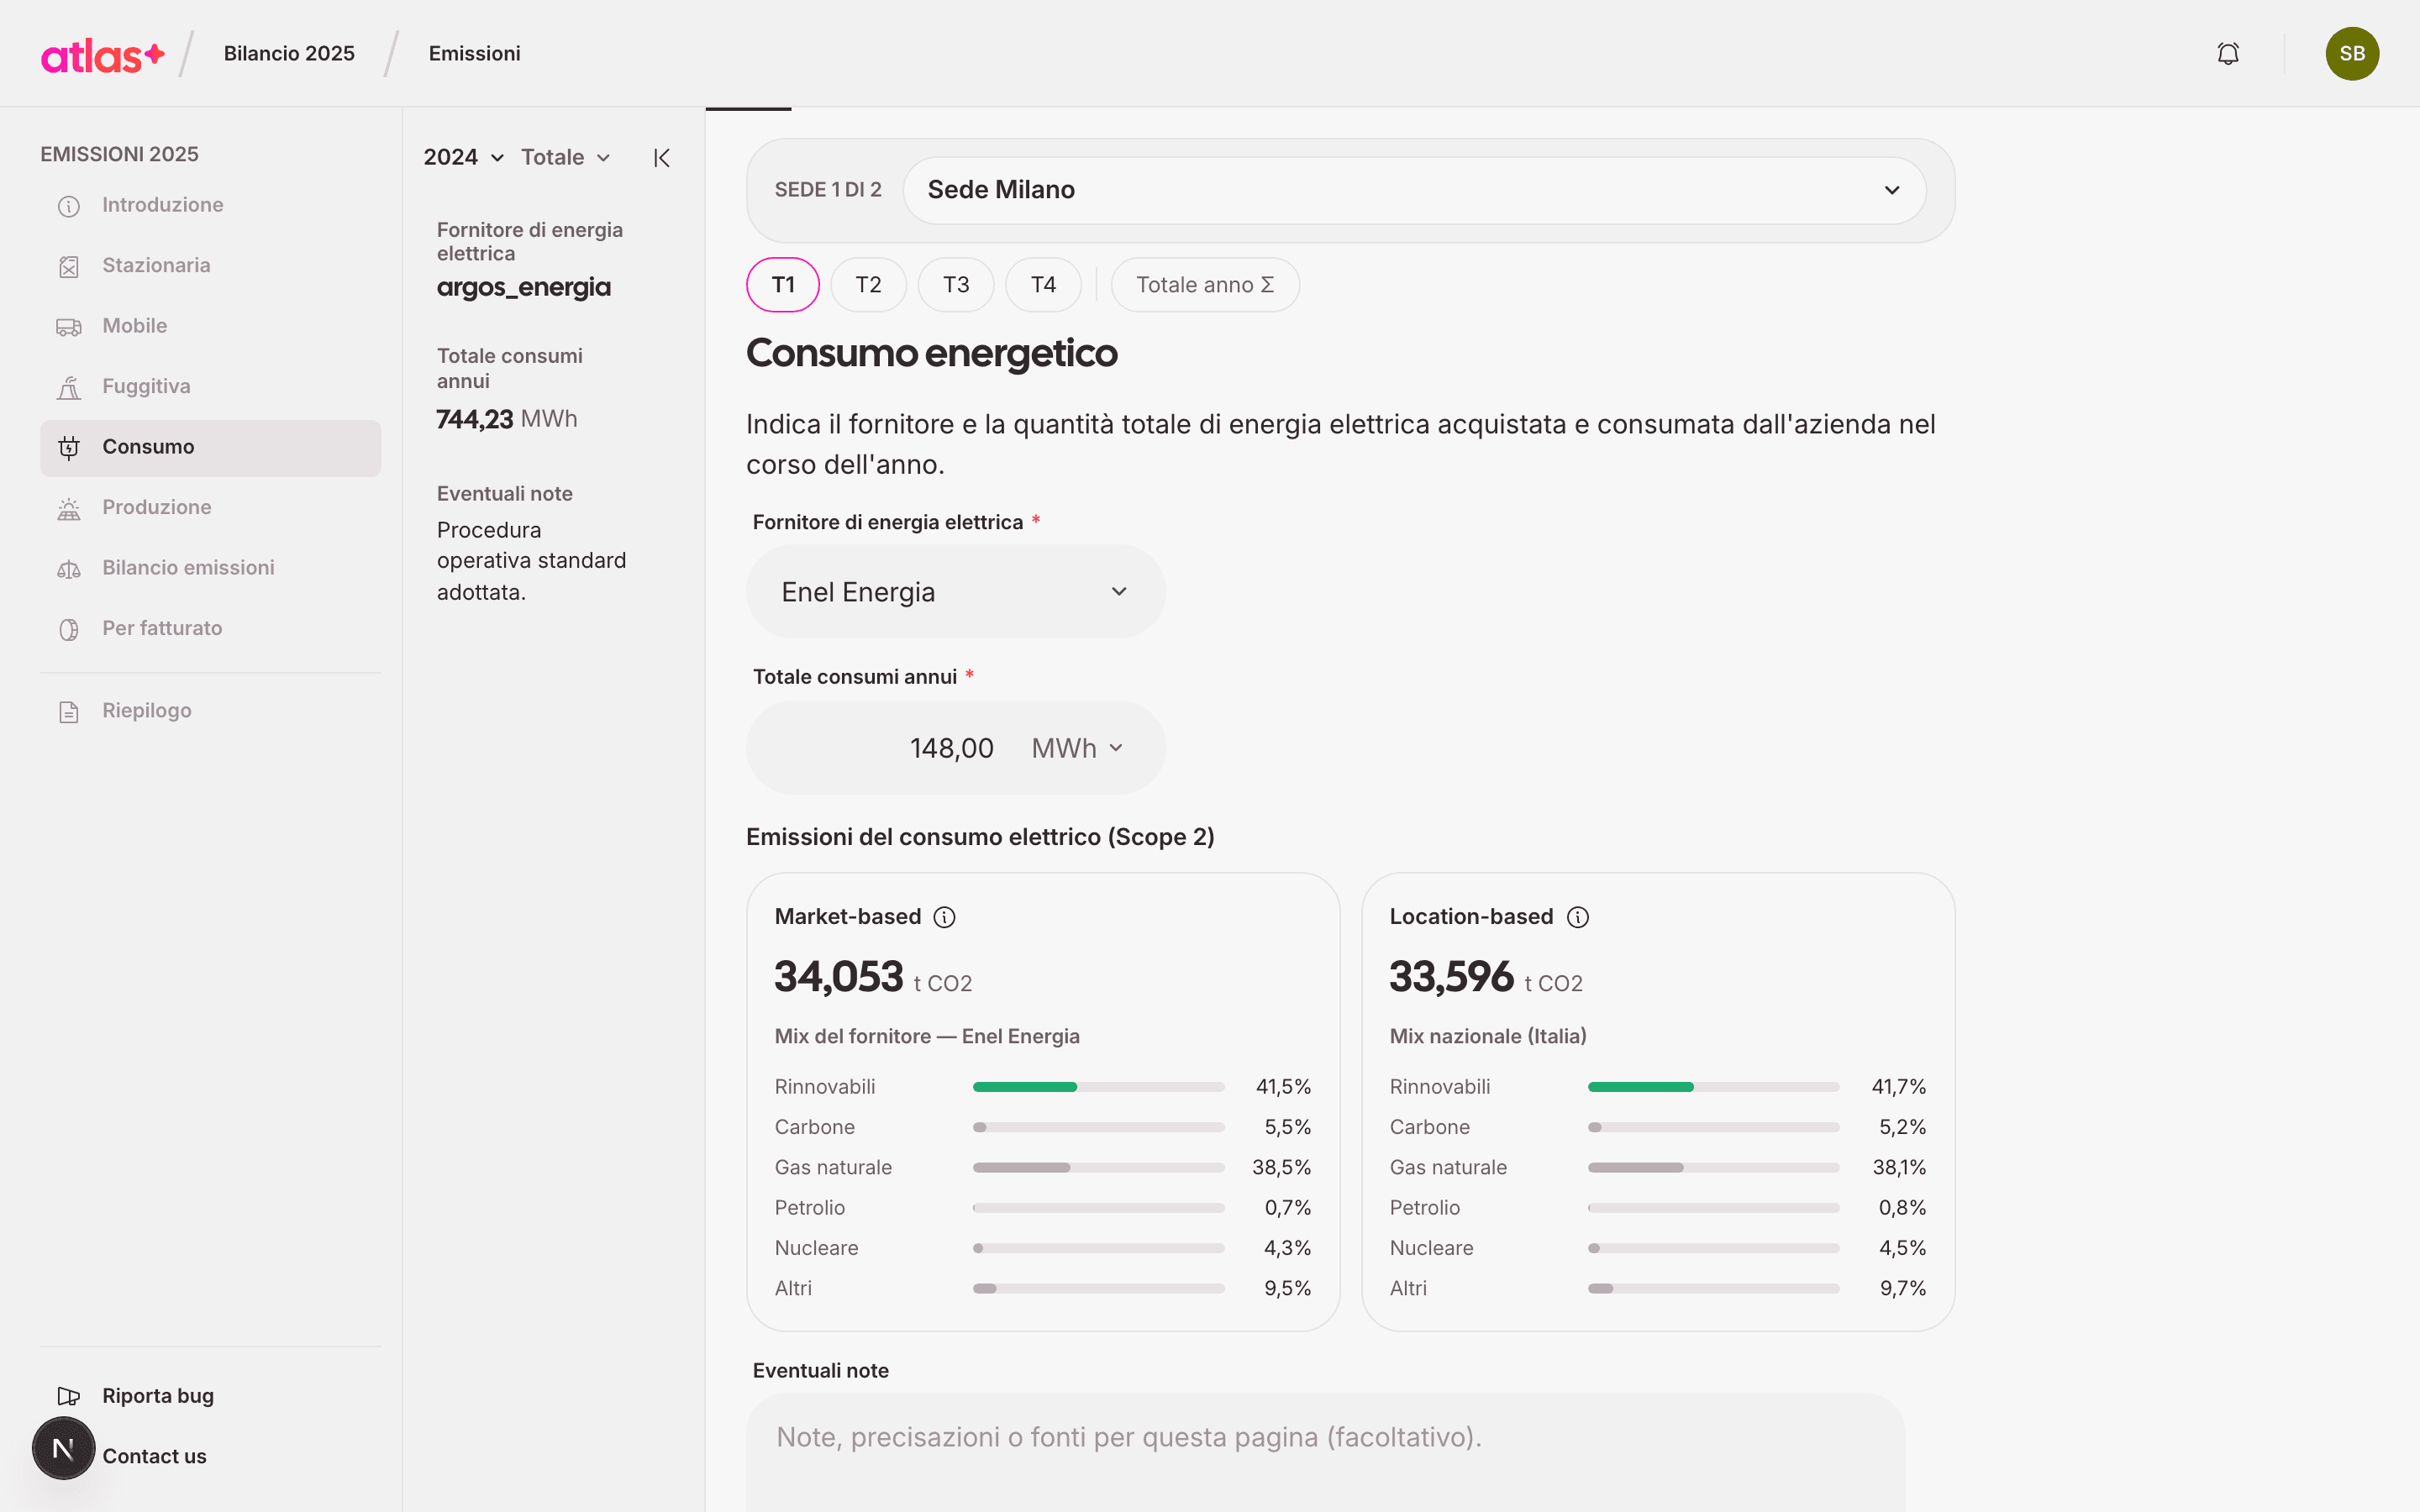The image size is (2420, 1512).
Task: Open the MWh unit dropdown
Action: pos(1078,748)
